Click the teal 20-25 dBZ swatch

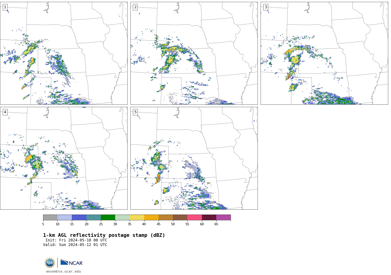[x=93, y=218]
